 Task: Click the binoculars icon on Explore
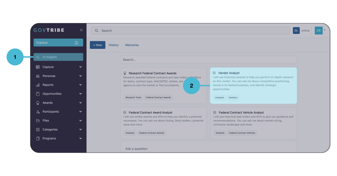(x=76, y=43)
